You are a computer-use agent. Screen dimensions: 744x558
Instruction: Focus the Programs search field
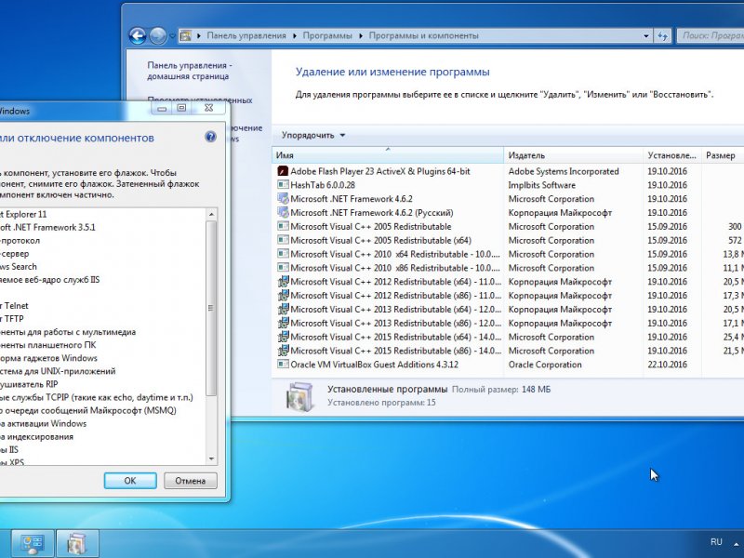[711, 35]
